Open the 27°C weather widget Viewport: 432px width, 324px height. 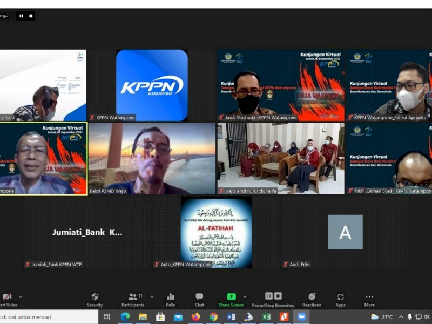(382, 317)
